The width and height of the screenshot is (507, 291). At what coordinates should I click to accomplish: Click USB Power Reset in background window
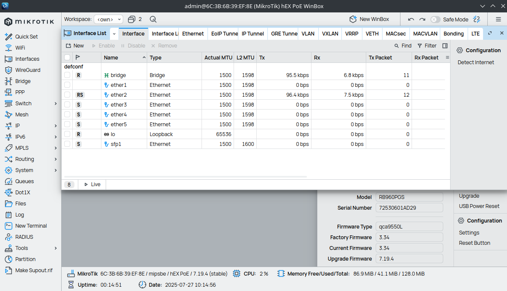(x=479, y=206)
